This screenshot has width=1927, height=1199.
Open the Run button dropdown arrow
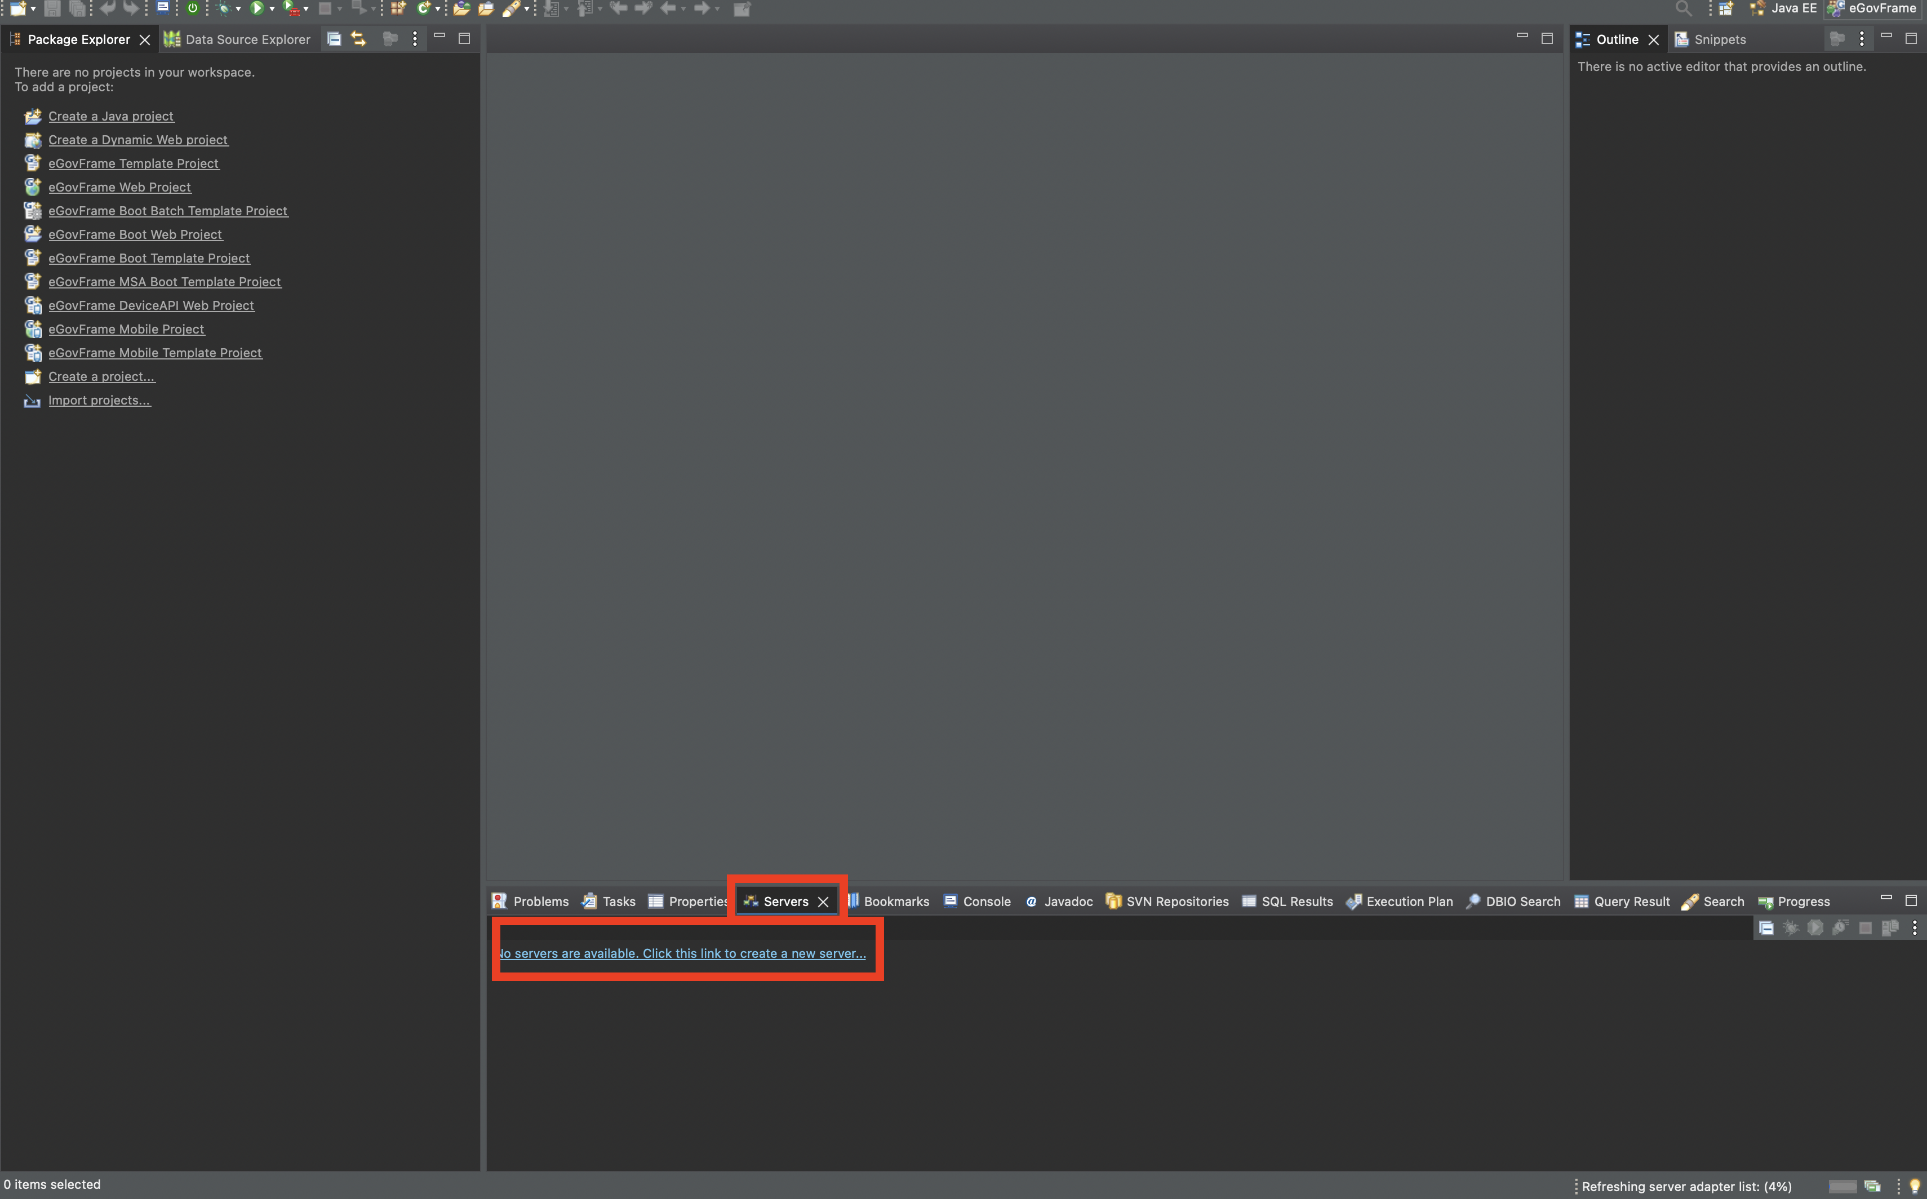coord(272,8)
